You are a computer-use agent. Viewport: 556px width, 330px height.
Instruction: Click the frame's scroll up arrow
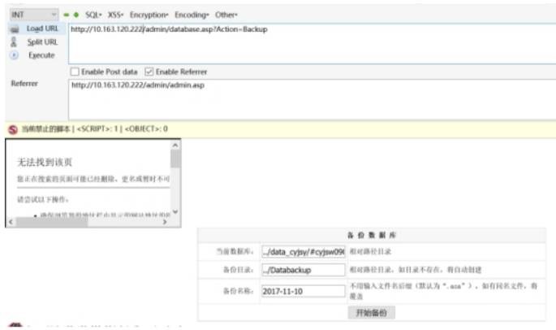point(175,145)
